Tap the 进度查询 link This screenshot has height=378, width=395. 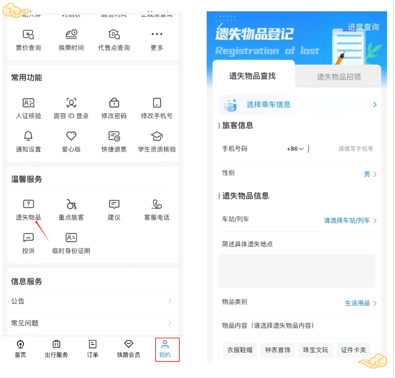pos(363,27)
